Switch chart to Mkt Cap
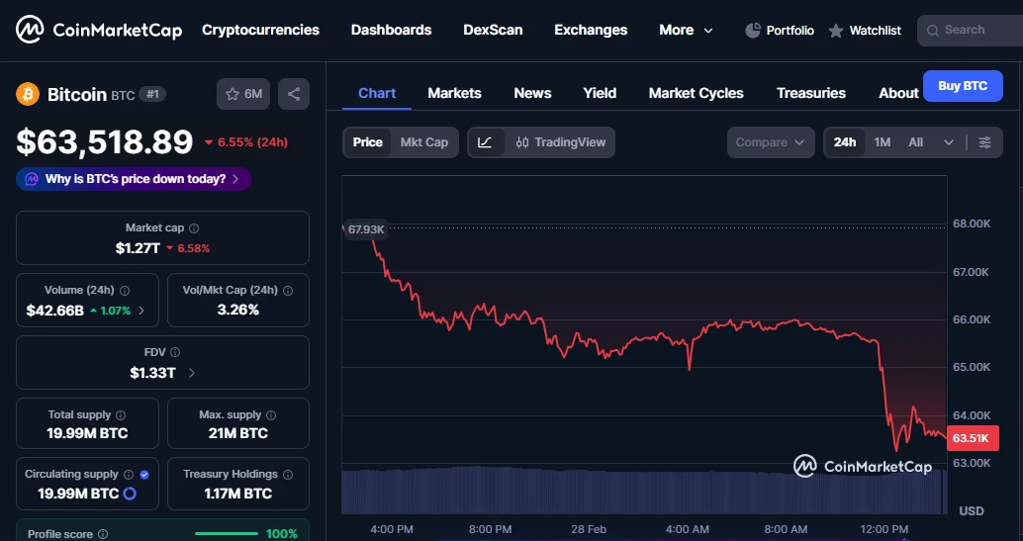The width and height of the screenshot is (1023, 541). 424,142
